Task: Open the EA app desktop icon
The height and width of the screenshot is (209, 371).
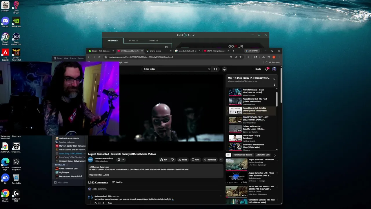Action: pyautogui.click(x=5, y=179)
